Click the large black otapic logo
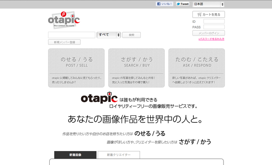This screenshot has width=272, height=165. point(99,98)
